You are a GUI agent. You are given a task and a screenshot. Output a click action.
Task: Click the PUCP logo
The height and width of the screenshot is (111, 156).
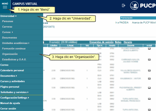(x=143, y=5)
